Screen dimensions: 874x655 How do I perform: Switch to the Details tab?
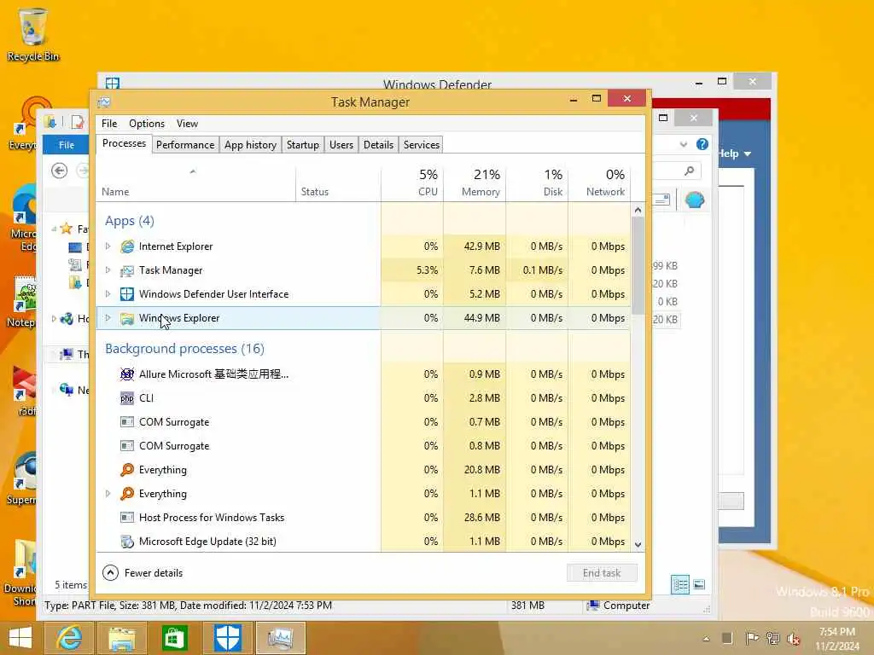(378, 145)
